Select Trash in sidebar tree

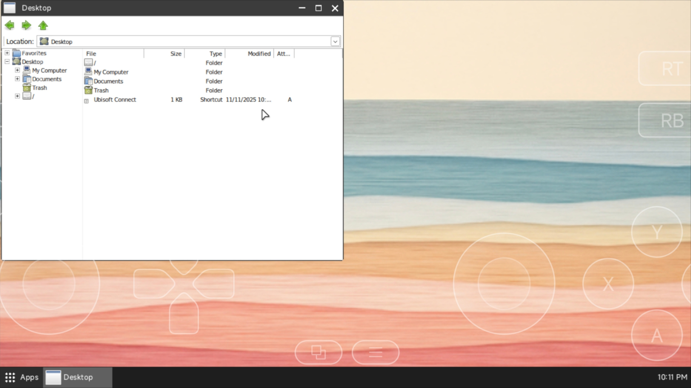click(39, 88)
